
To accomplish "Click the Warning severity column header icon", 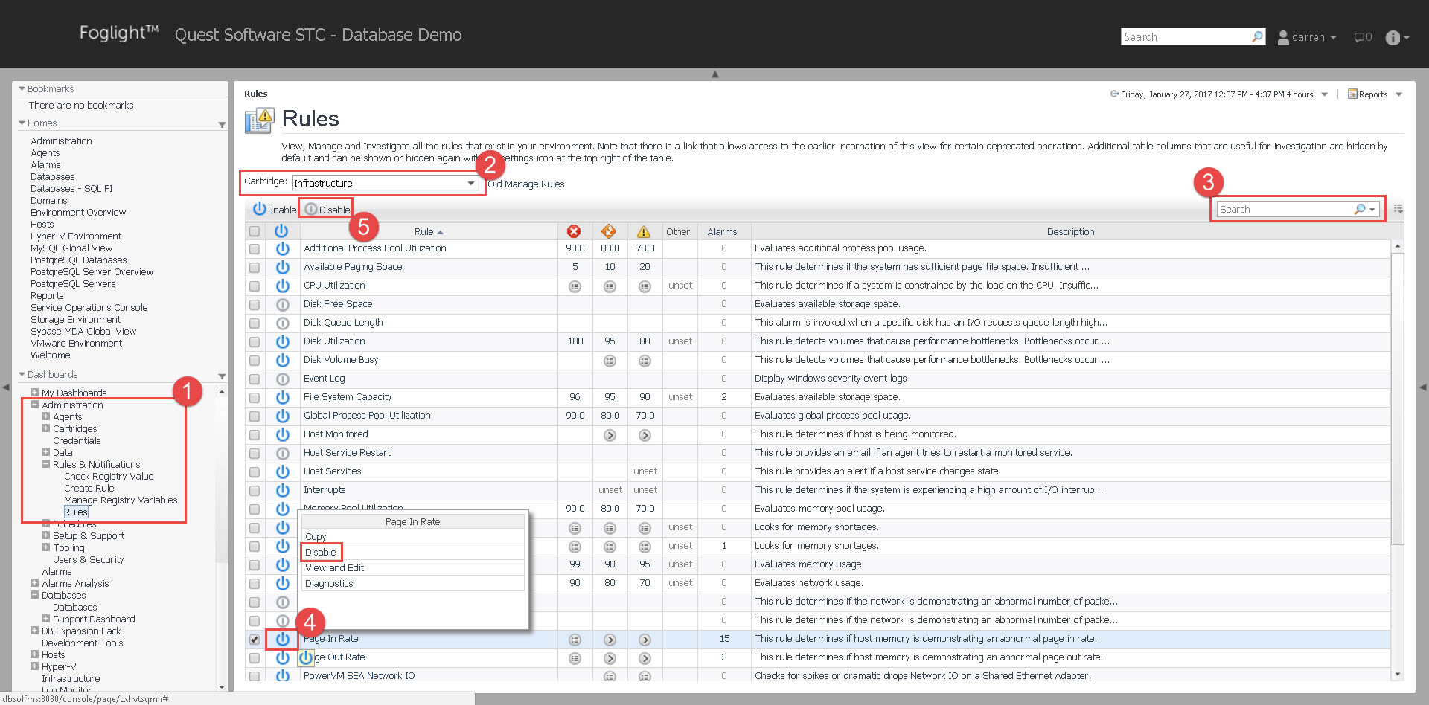I will (644, 231).
